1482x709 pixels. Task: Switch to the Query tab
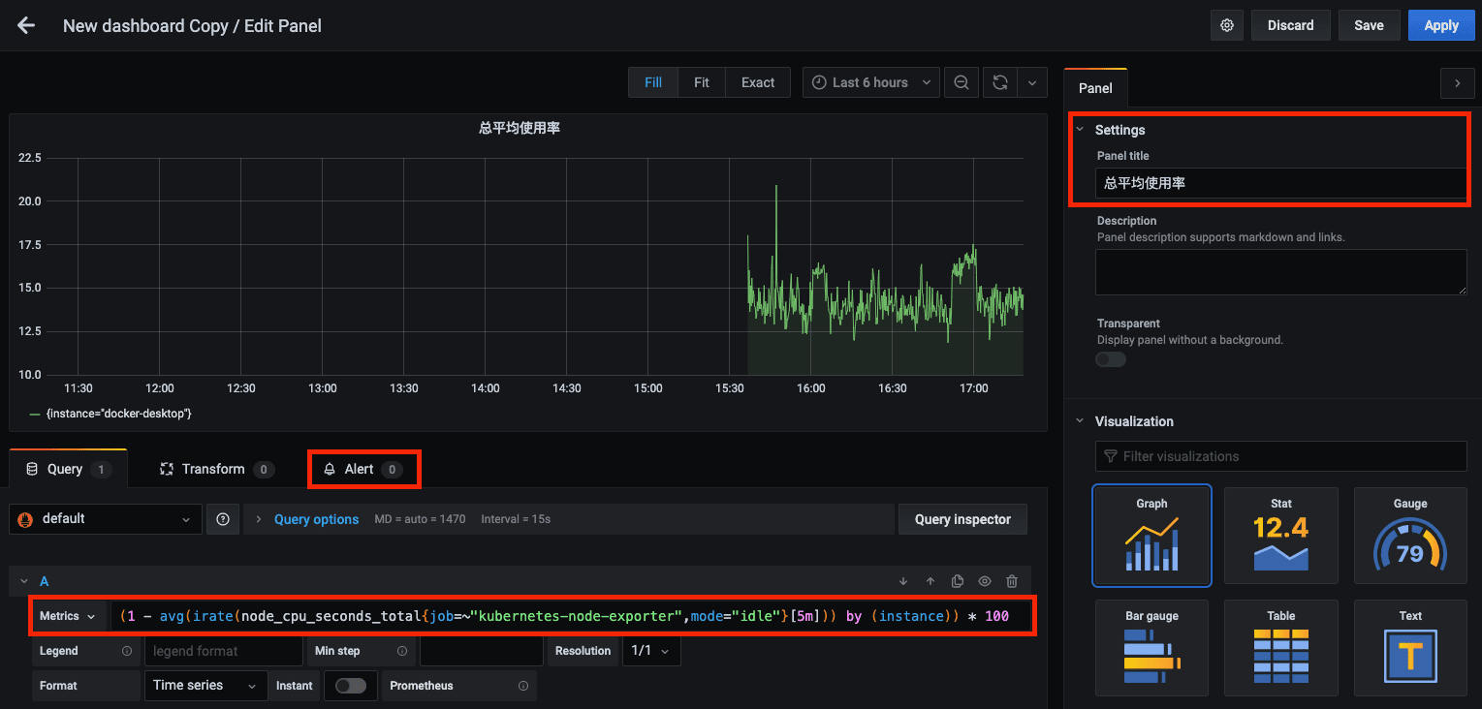pos(68,469)
